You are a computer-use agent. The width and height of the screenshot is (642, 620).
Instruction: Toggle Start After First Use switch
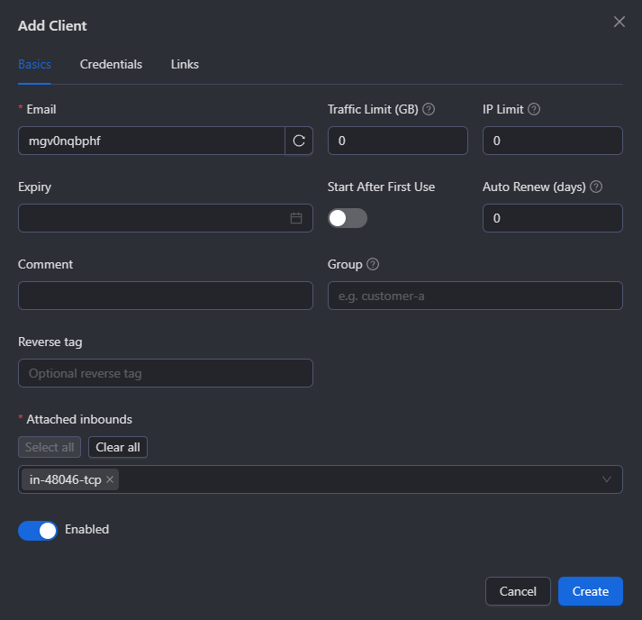348,218
